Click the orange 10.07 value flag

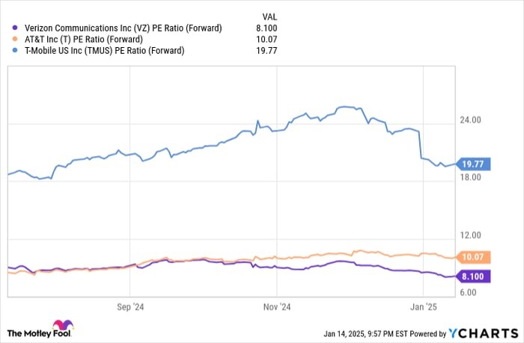473,257
